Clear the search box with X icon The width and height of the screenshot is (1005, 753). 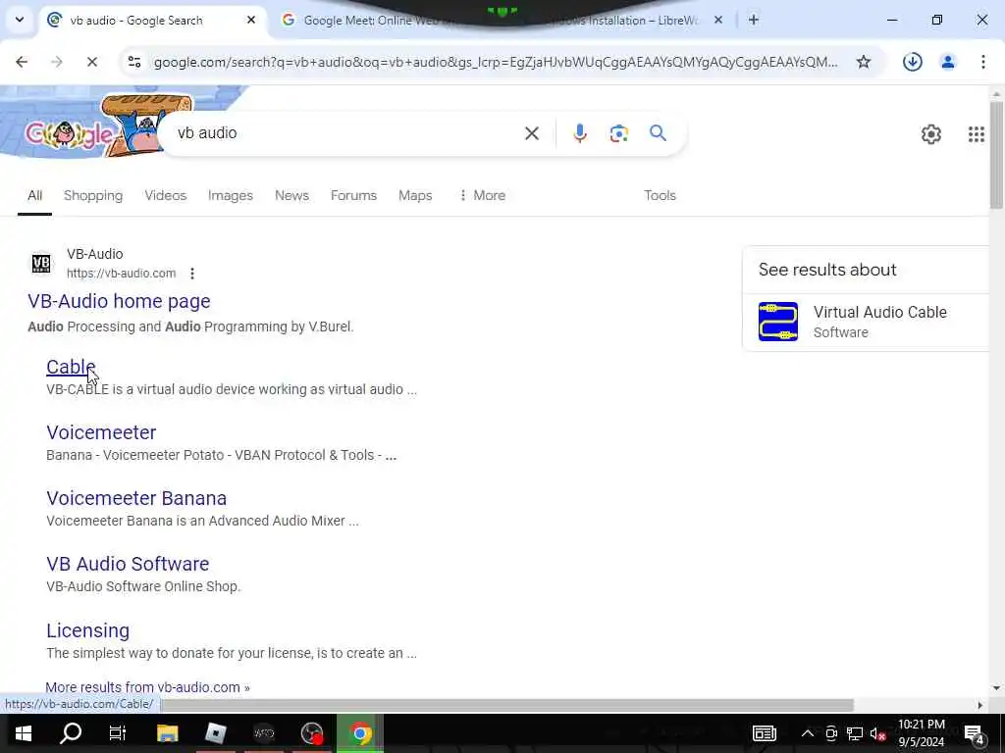(x=531, y=133)
